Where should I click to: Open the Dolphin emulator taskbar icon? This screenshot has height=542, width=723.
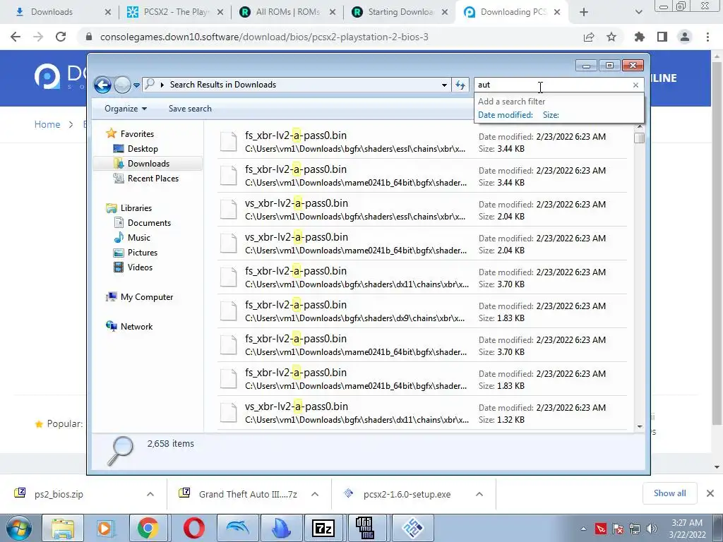click(x=237, y=528)
